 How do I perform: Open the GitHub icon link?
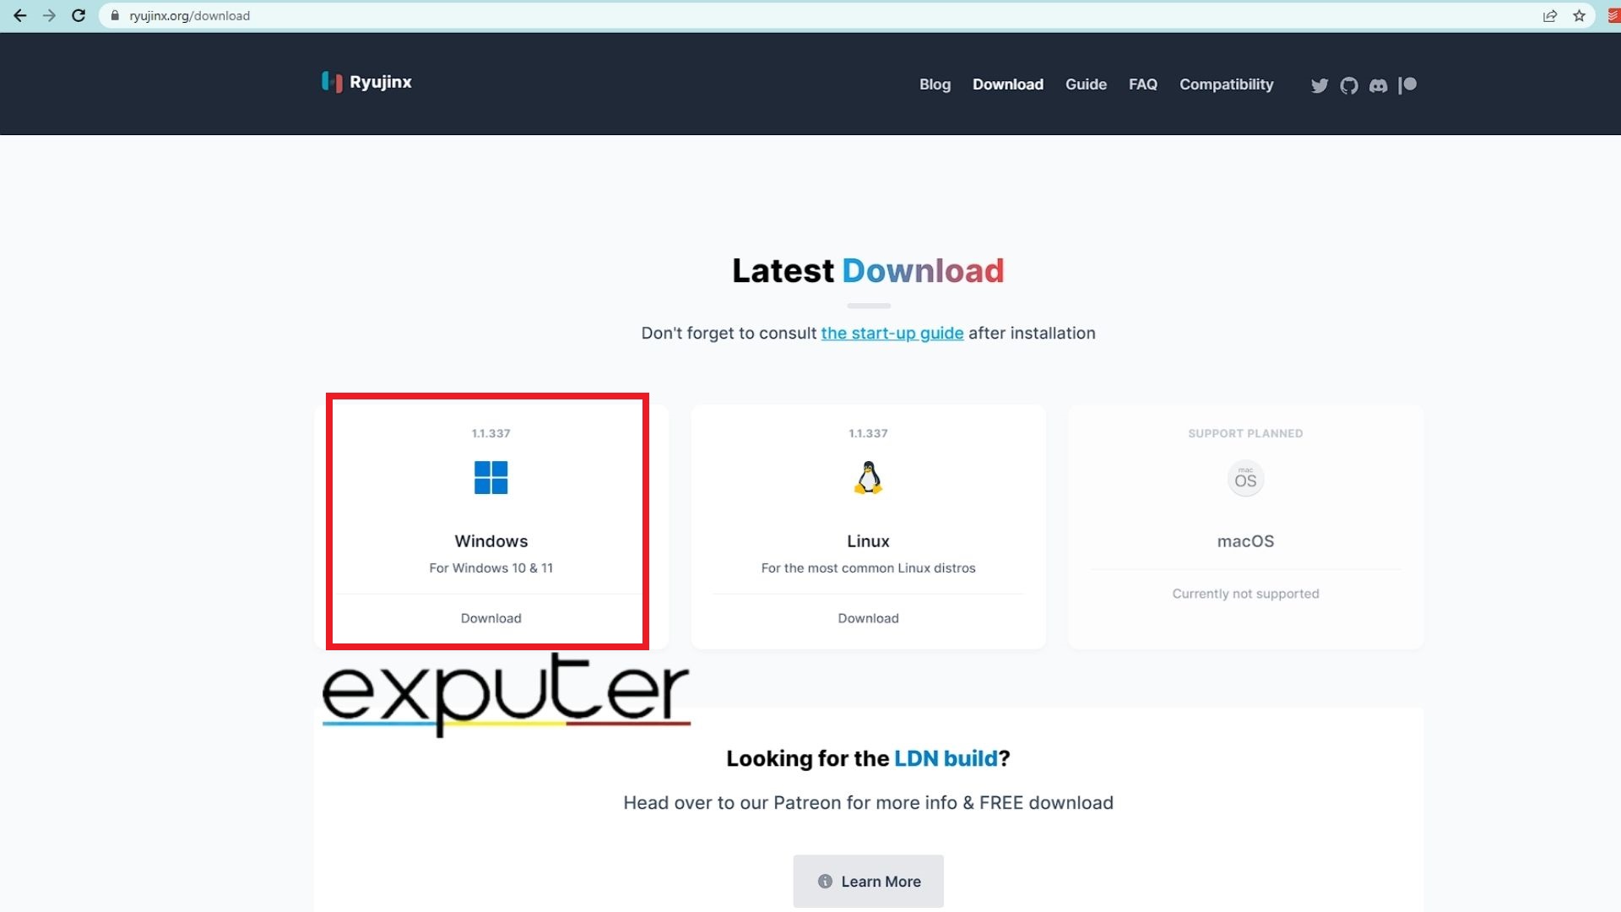point(1349,85)
